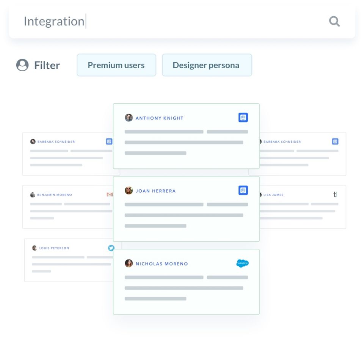The width and height of the screenshot is (364, 341).
Task: Click icon on left Barbara Schneider card
Action: (109, 141)
